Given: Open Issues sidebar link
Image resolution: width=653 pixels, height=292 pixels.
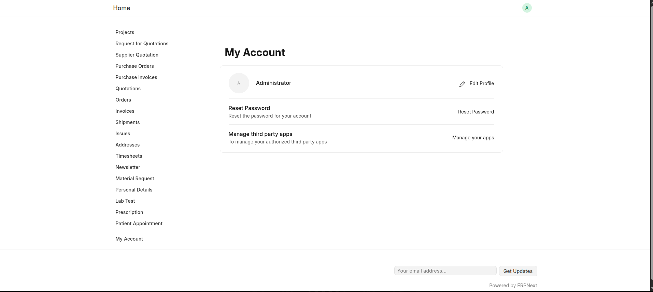Looking at the screenshot, I should [x=123, y=134].
